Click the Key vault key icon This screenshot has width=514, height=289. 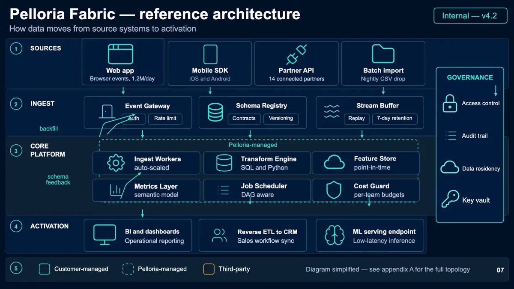(450, 199)
